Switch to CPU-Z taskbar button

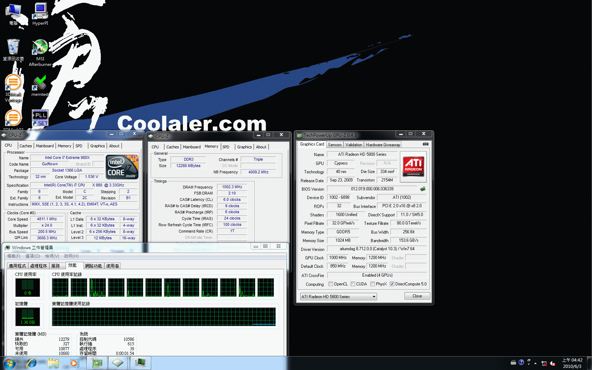click(118, 363)
